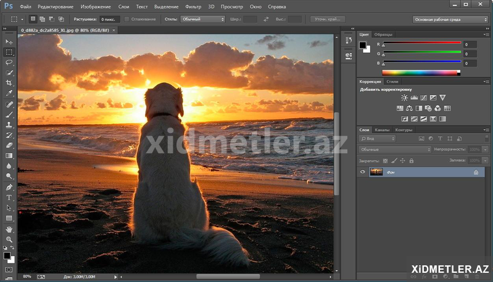Pick the Crop tool in toolbar
The image size is (493, 282).
pyautogui.click(x=9, y=83)
